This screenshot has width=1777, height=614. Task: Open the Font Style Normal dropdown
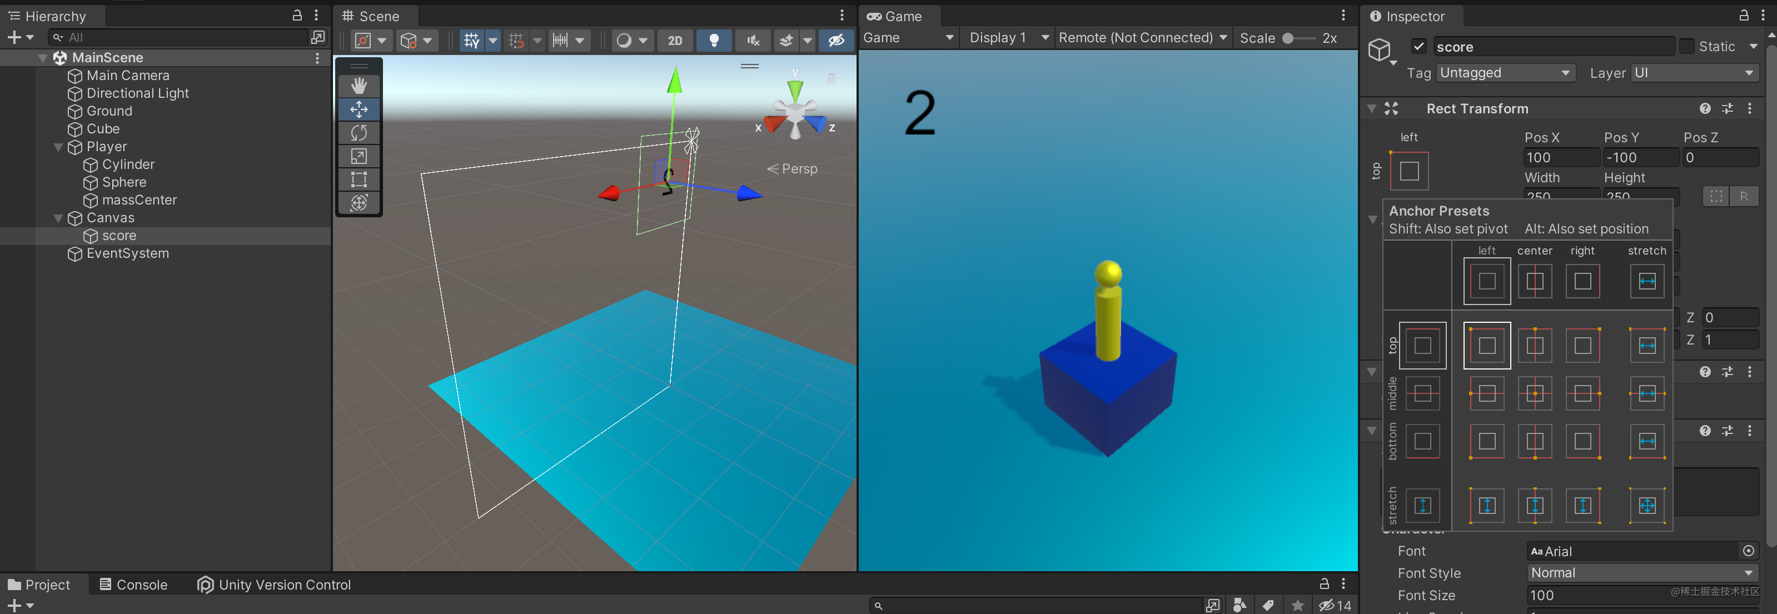point(1642,573)
